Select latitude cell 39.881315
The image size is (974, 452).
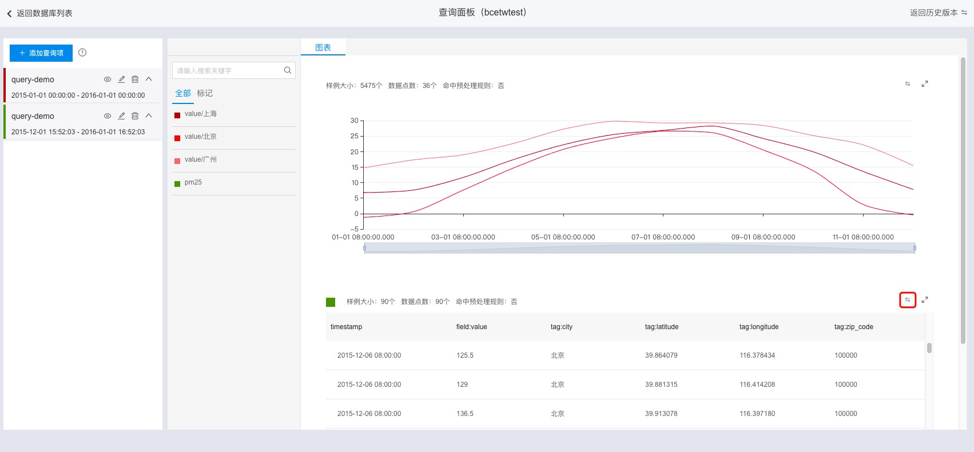pyautogui.click(x=661, y=385)
